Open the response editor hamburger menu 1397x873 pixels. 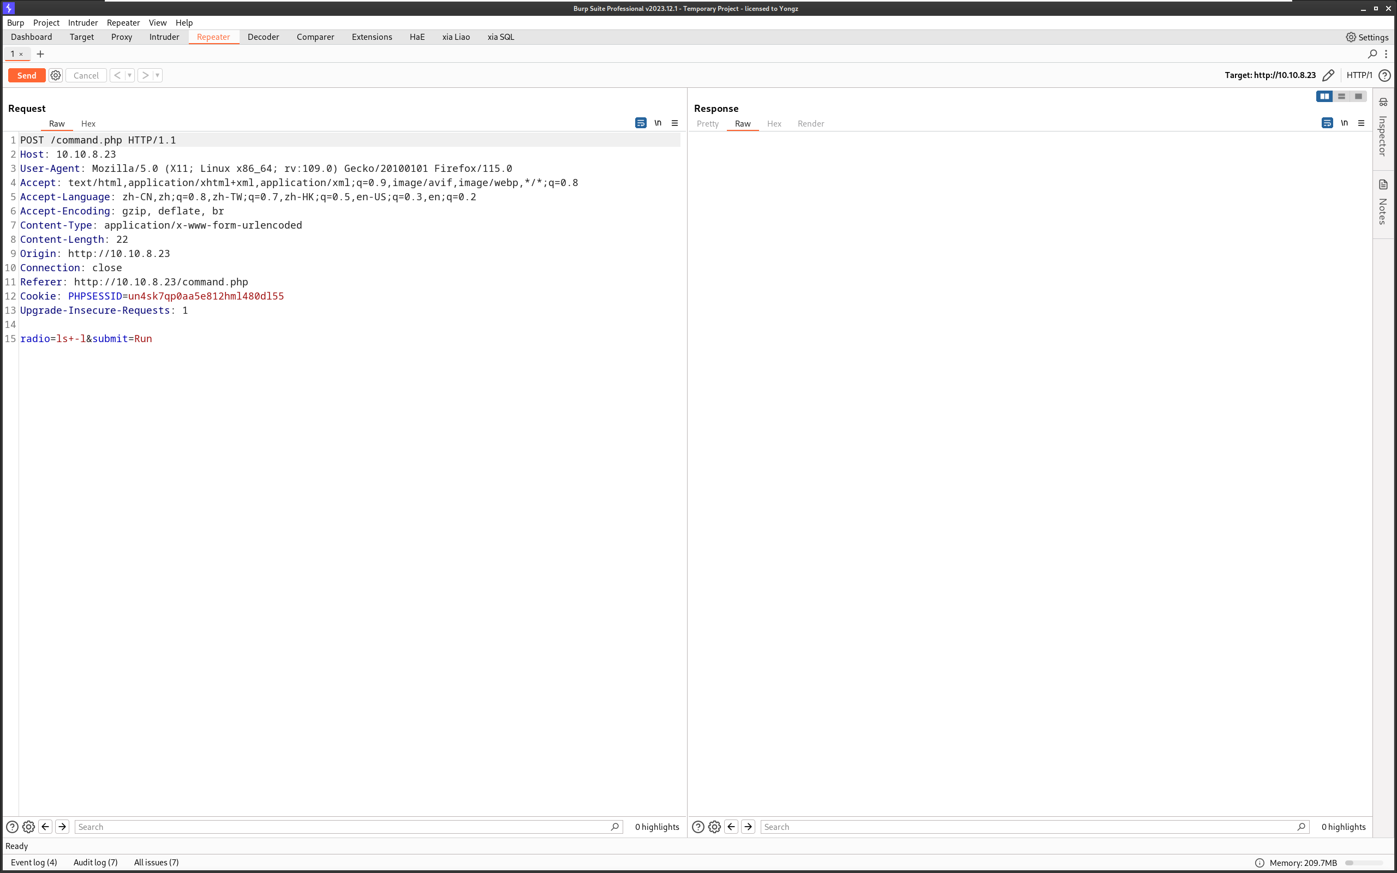point(1361,123)
